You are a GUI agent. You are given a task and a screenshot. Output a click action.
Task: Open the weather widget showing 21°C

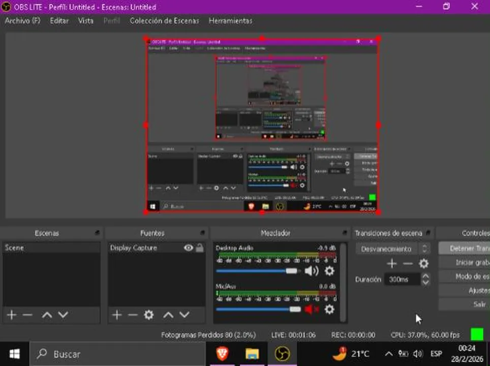[x=350, y=354]
